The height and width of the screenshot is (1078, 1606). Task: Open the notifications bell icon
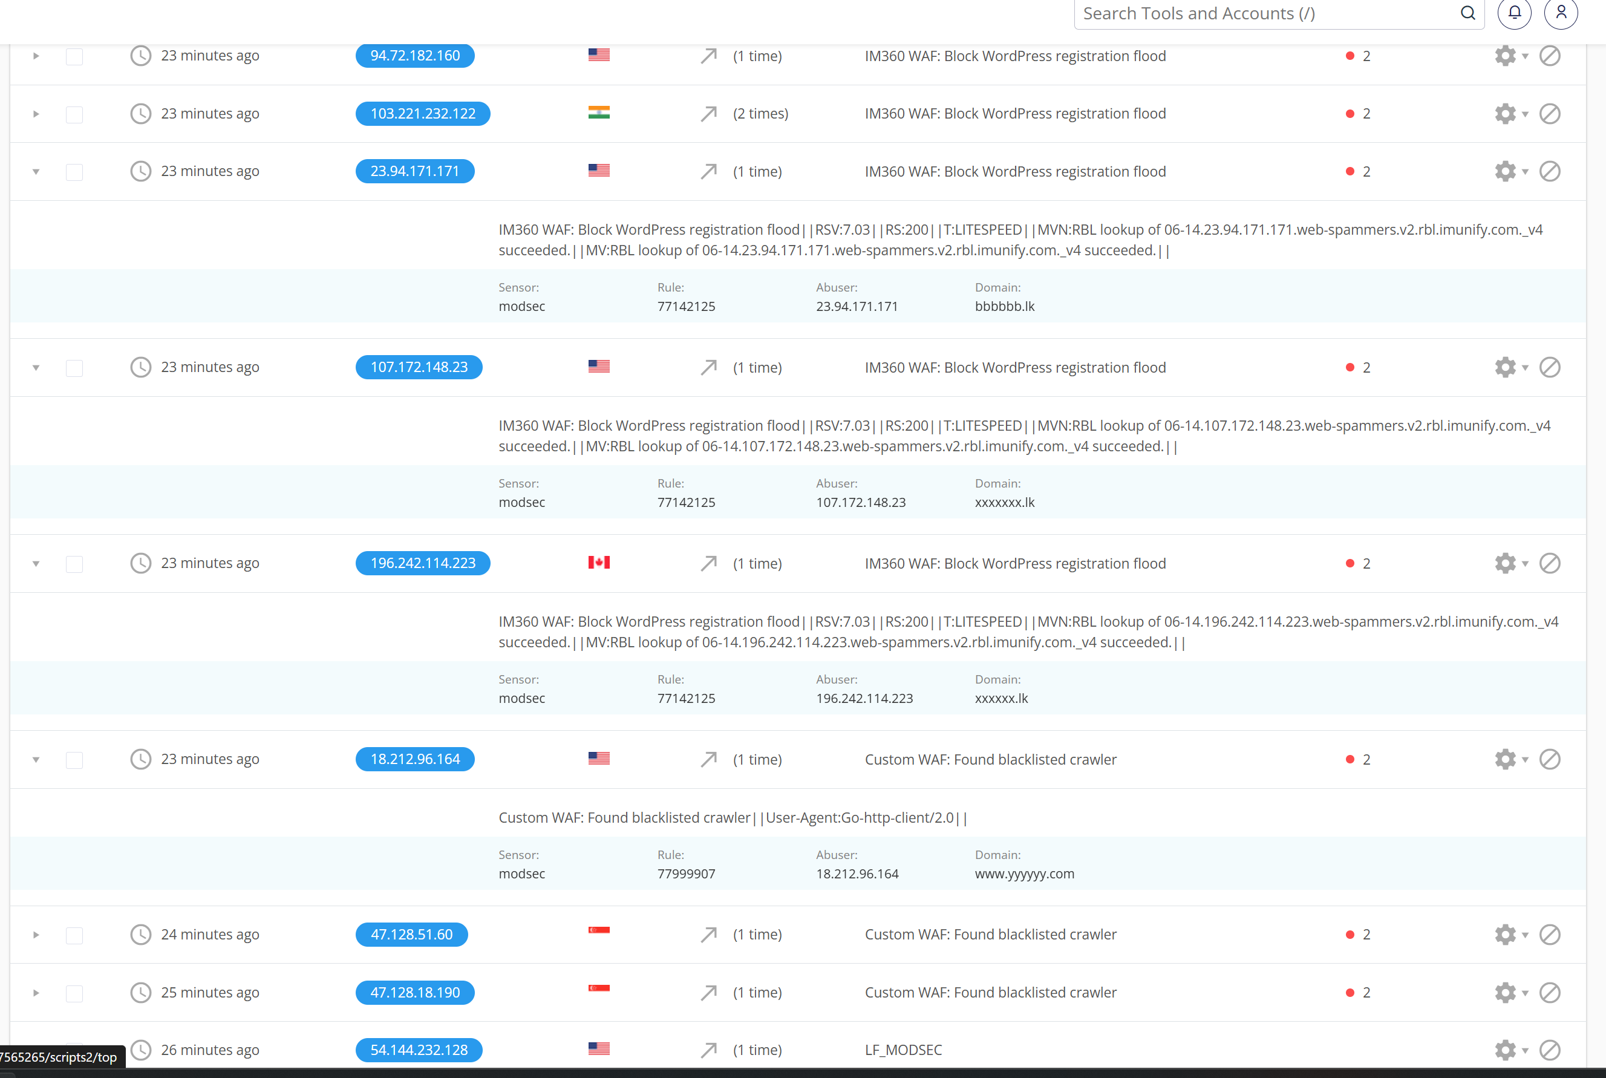point(1514,12)
